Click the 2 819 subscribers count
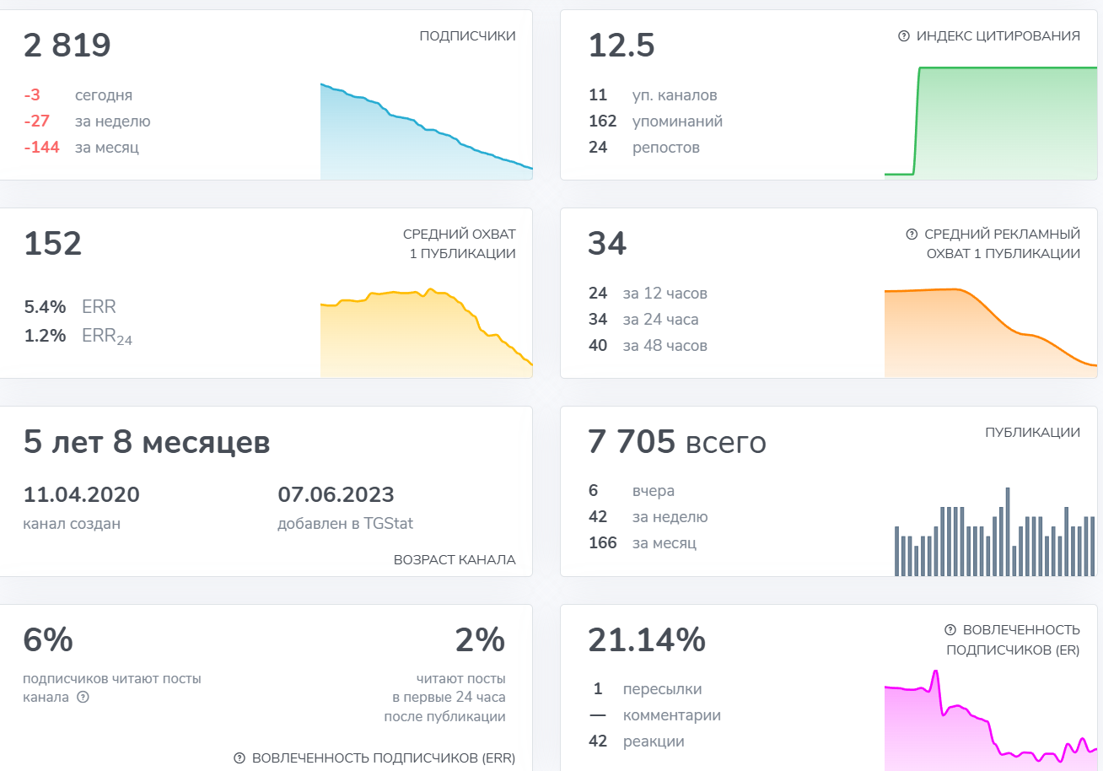The width and height of the screenshot is (1103, 771). (x=67, y=46)
